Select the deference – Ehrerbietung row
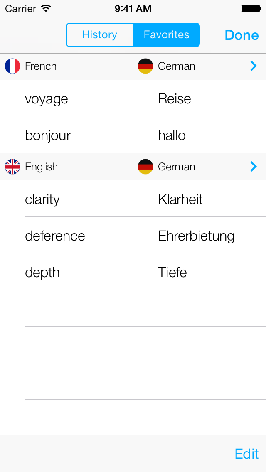 coord(133,236)
